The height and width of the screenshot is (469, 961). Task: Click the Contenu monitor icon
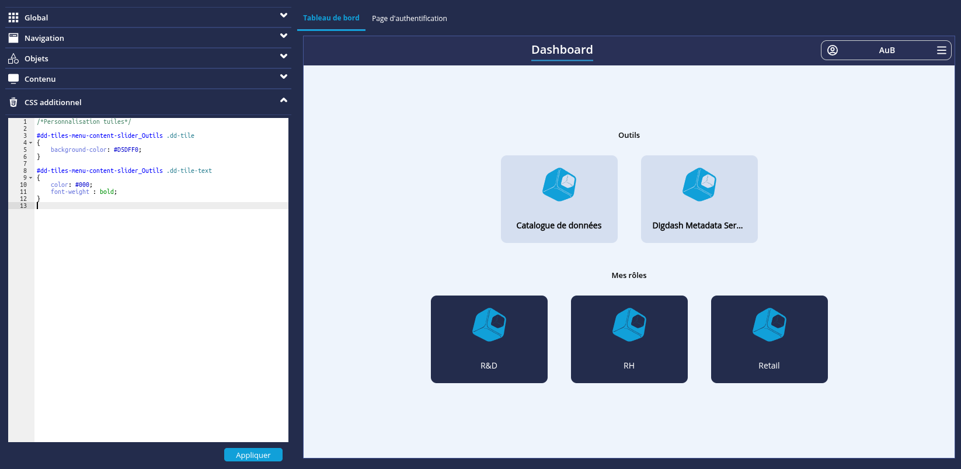coord(13,79)
